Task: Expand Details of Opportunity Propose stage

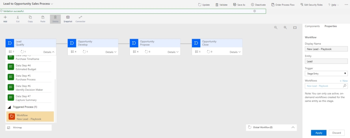Action: (173, 52)
